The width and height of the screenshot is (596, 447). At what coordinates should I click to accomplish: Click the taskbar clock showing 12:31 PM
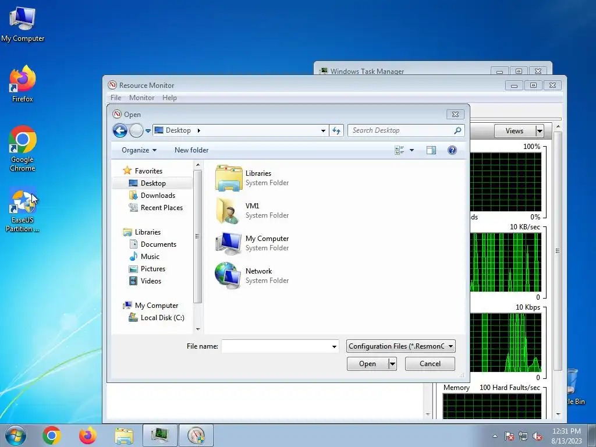point(566,435)
